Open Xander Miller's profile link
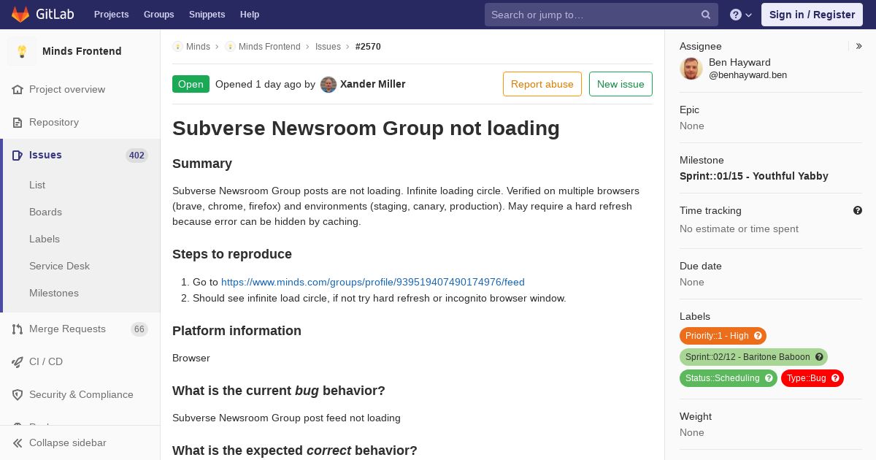This screenshot has height=460, width=876. (372, 84)
